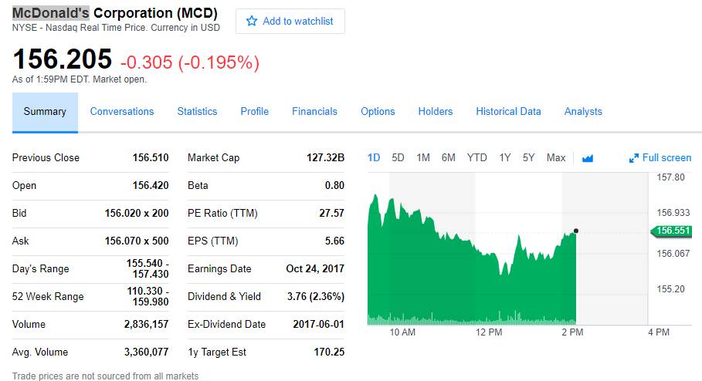Select the 1D chart range

coord(374,158)
